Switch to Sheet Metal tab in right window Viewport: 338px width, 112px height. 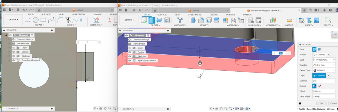click(x=195, y=15)
